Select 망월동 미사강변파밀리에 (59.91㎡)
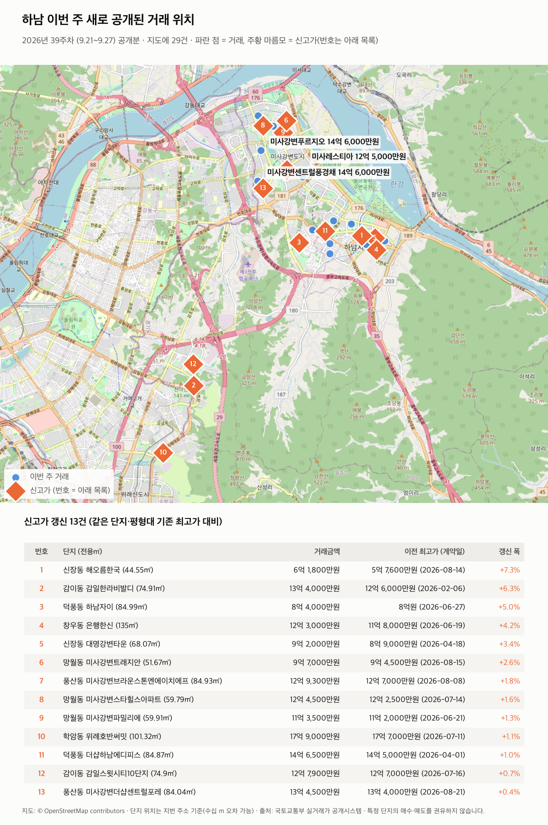548x825 pixels. [118, 718]
